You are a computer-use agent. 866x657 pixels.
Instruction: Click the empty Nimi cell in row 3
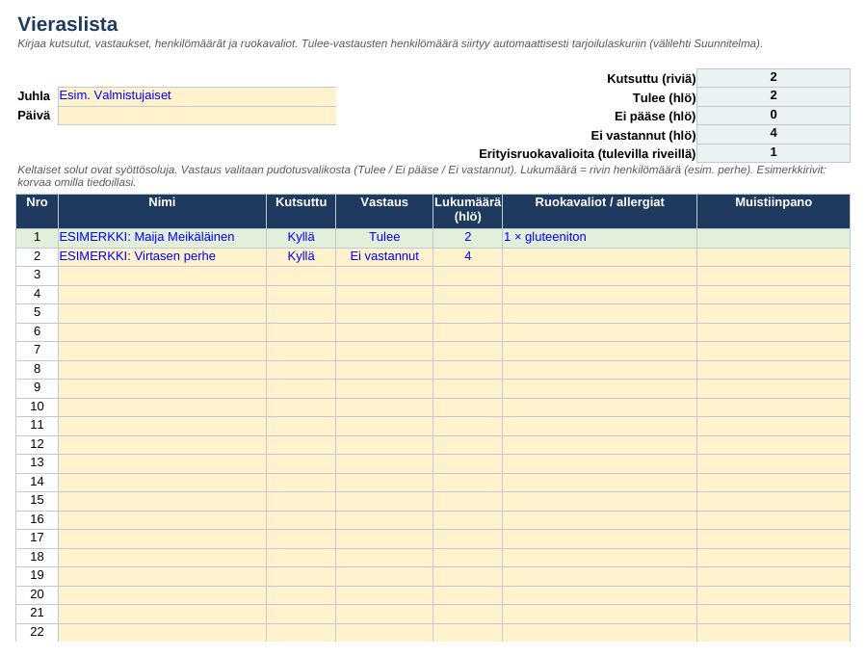162,276
